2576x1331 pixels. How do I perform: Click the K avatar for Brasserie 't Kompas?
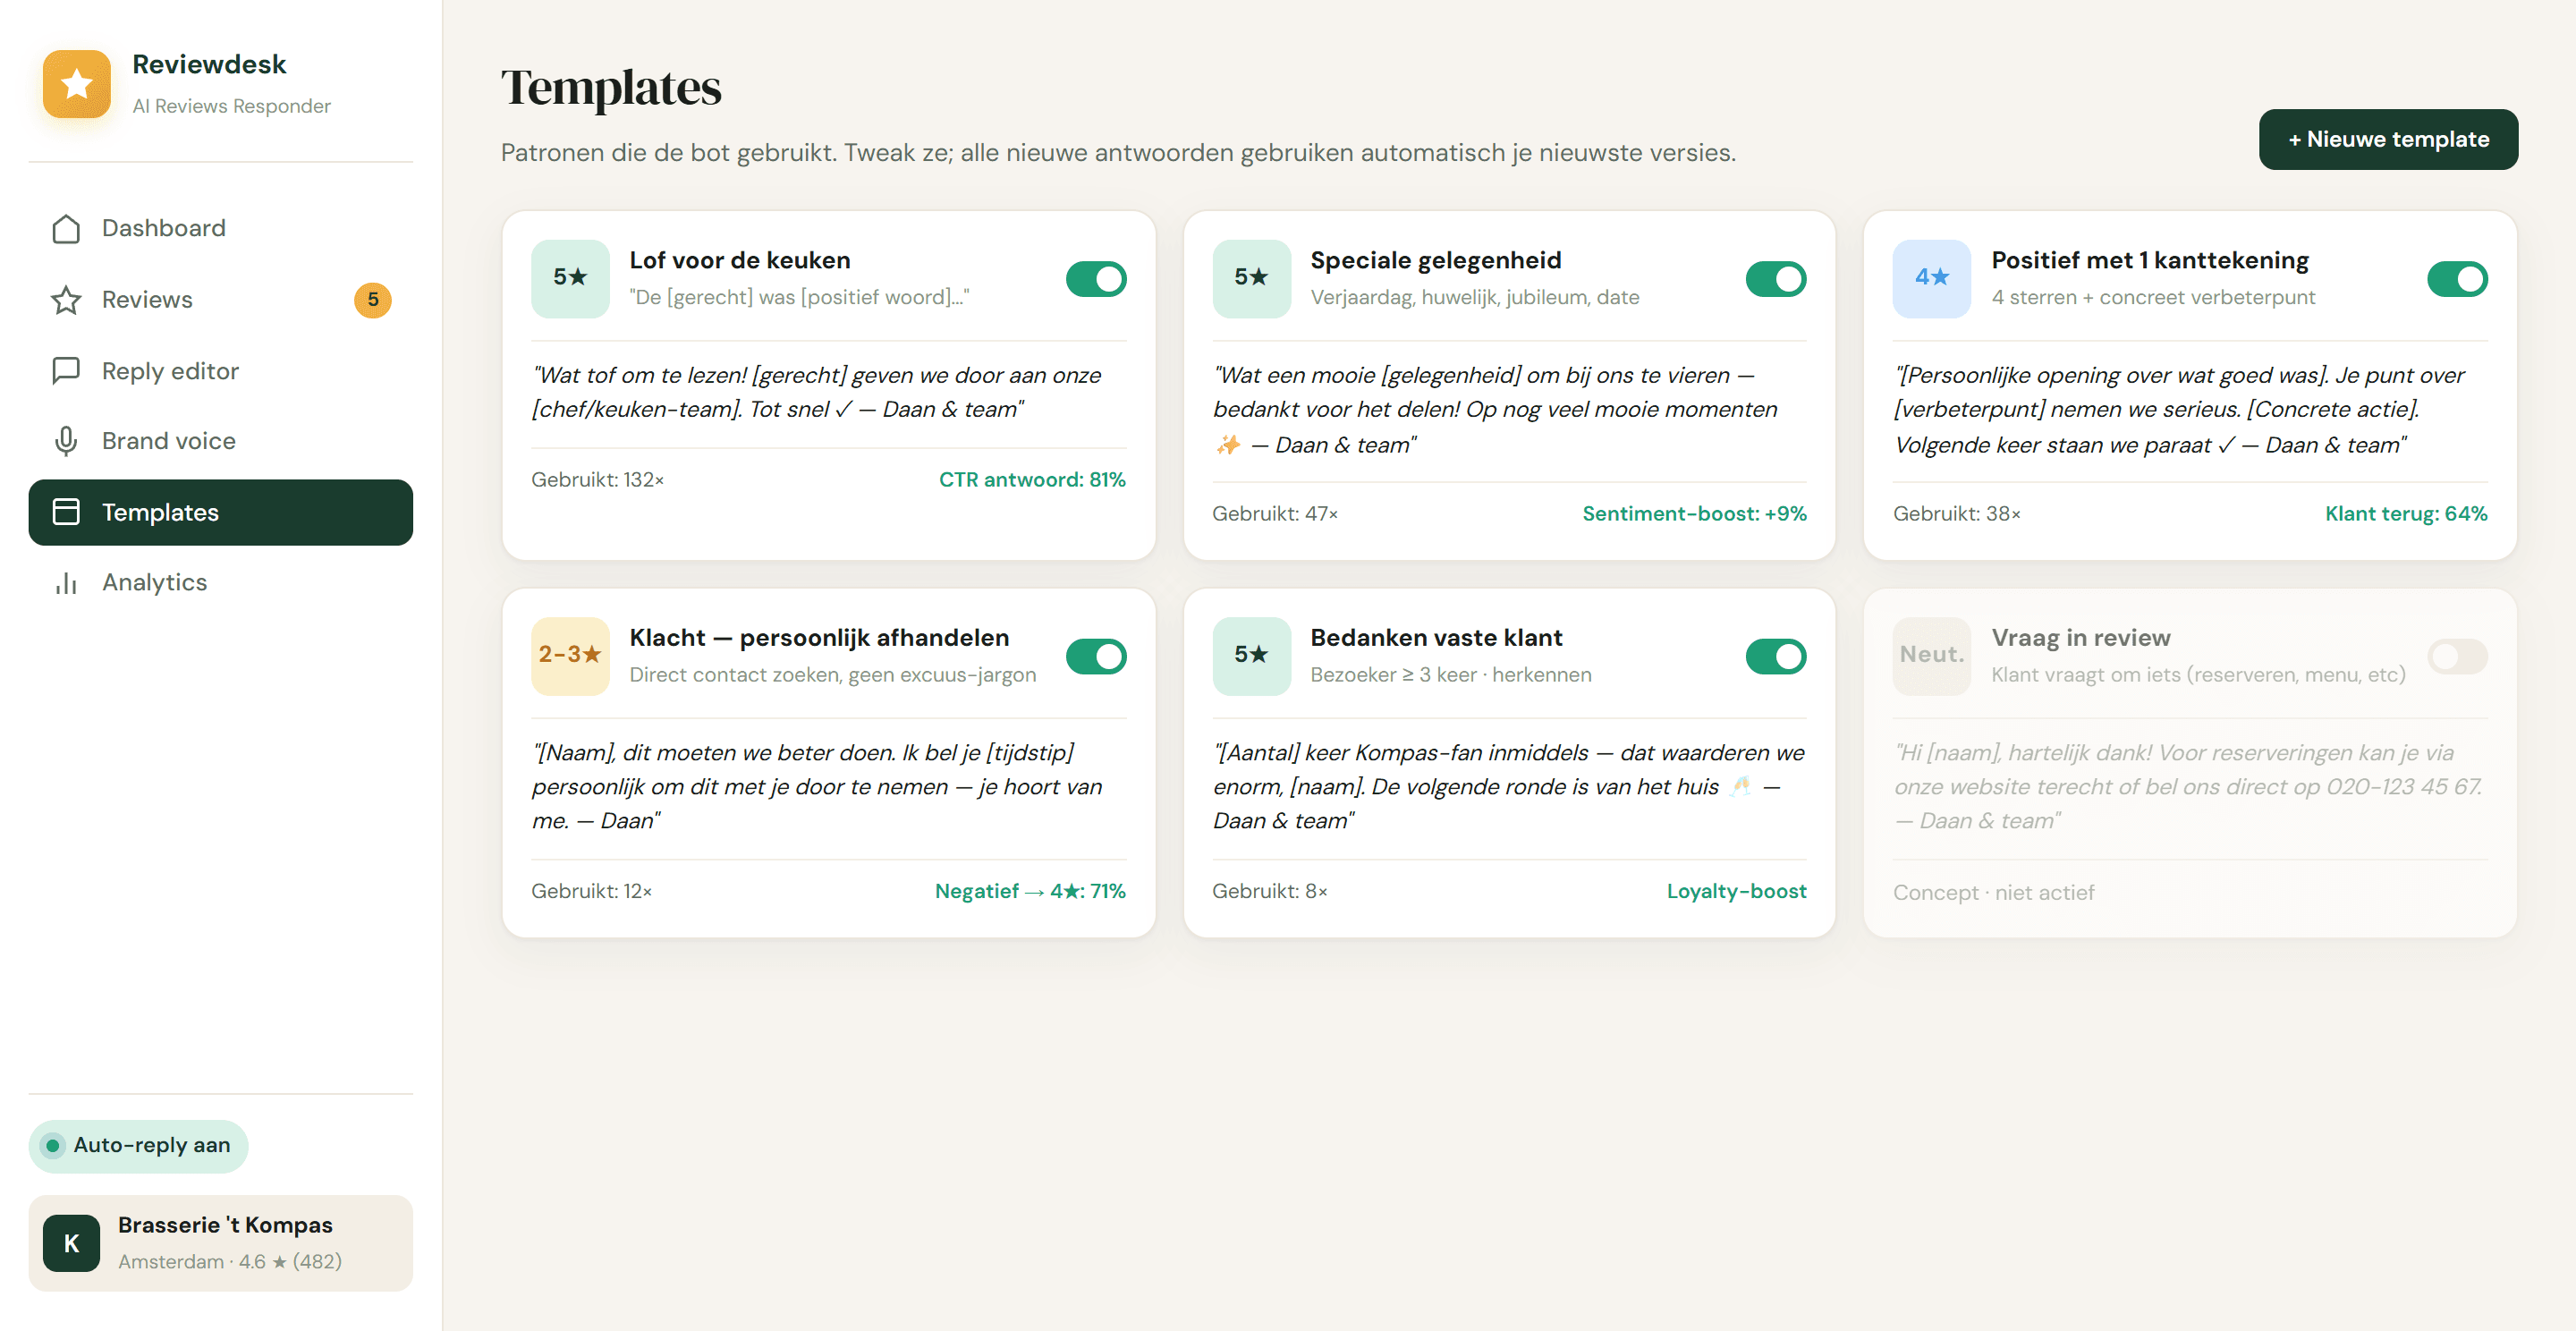point(71,1243)
